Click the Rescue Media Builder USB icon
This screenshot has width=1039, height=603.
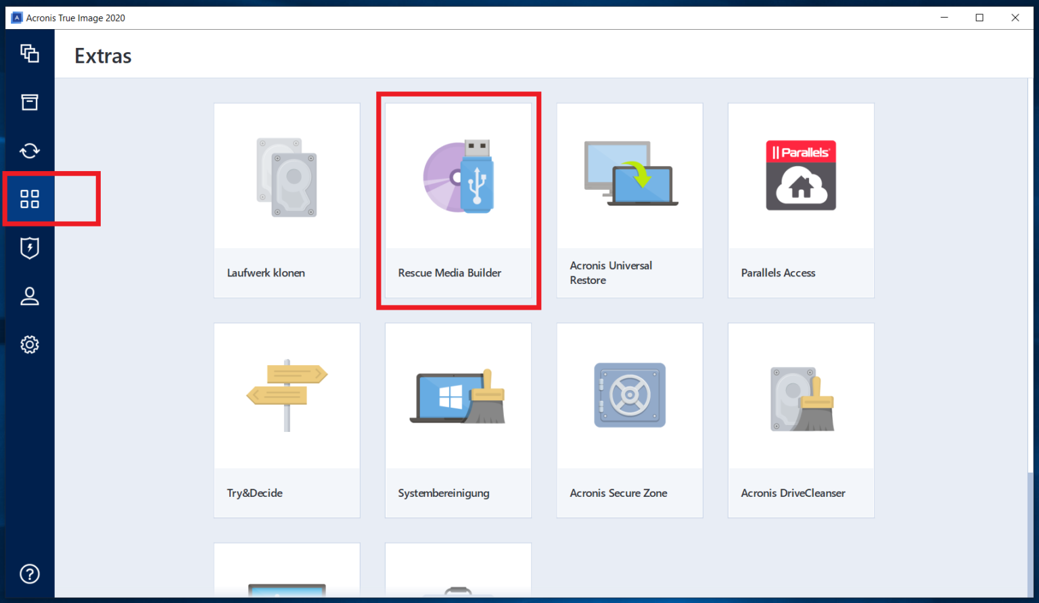pos(459,176)
